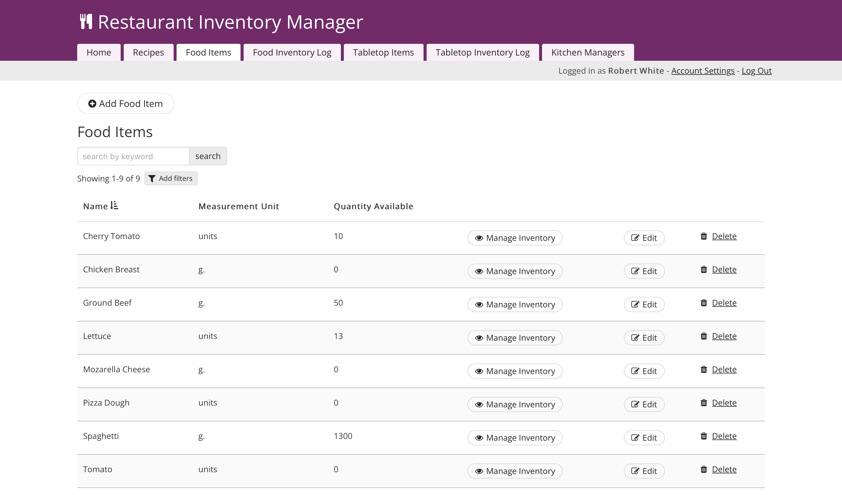Click the eye icon for Ground Beef
Screen dimensions: 842x495
[x=479, y=304]
